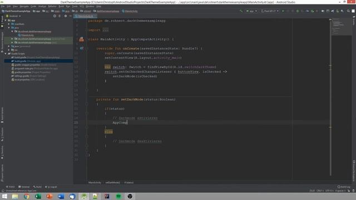This screenshot has width=356, height=200.
Task: Open File Explorer from taskbar
Action: [15, 196]
